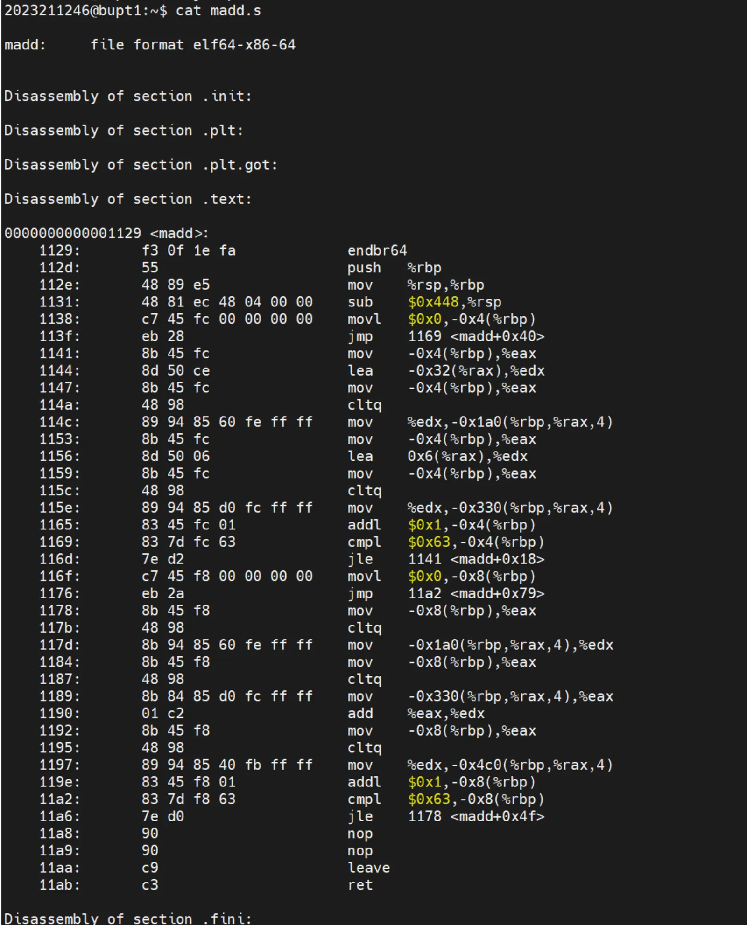
Task: Click the 'leave' instruction
Action: 368,868
